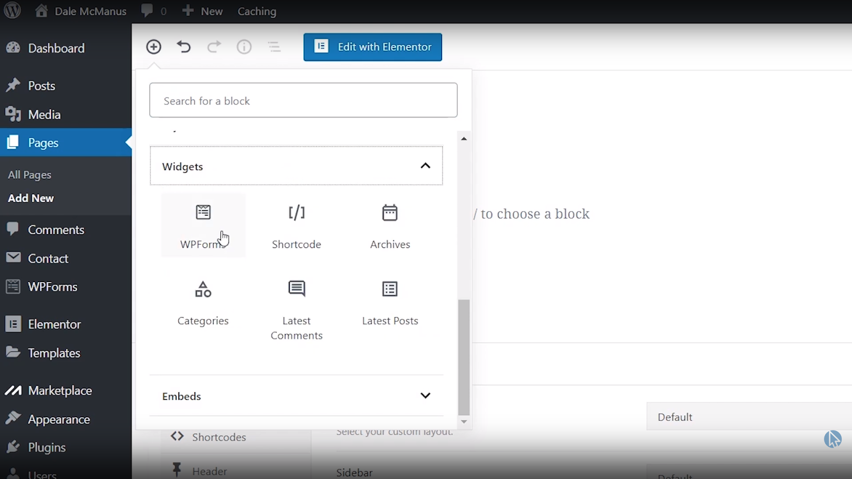Screen dimensions: 852x479
Task: Click Edit with Elementor button
Action: click(x=373, y=47)
